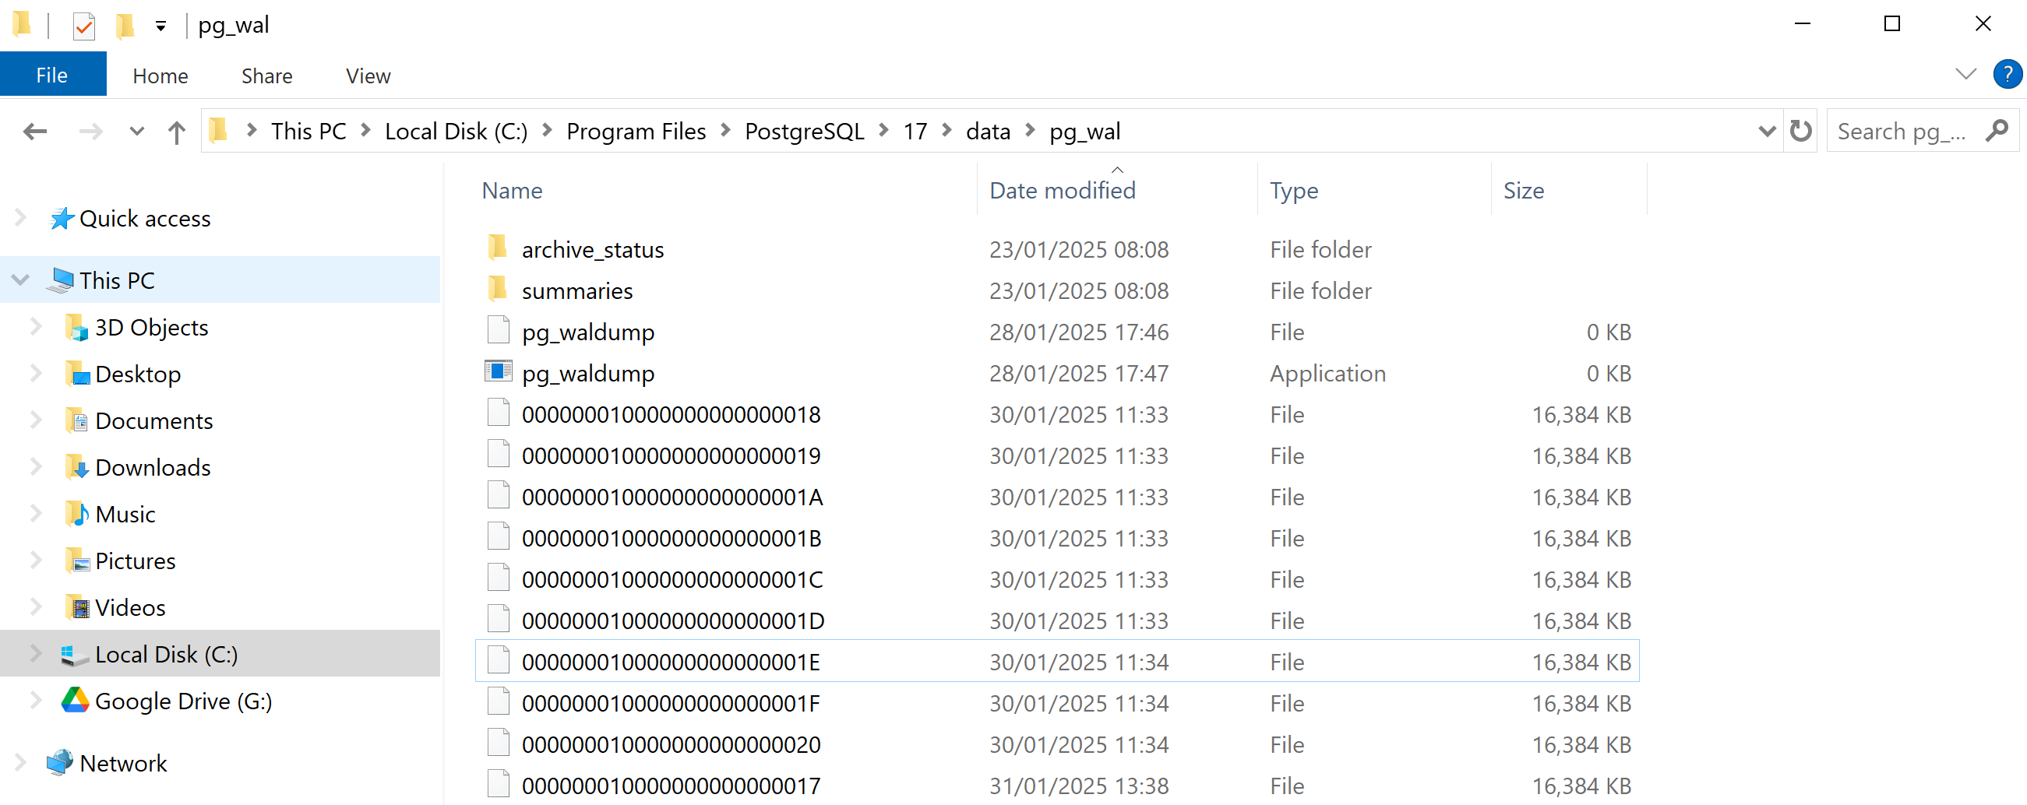Screen dimensions: 2027x805
Task: Expand the 3D Objects node
Action: [x=36, y=327]
